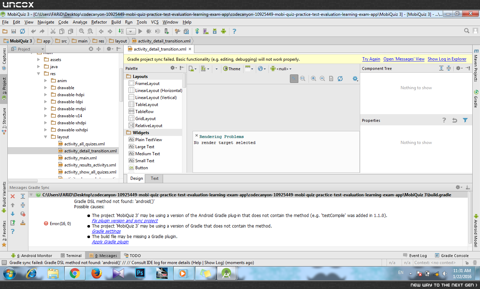Click the Make Project build icon

tap(121, 31)
